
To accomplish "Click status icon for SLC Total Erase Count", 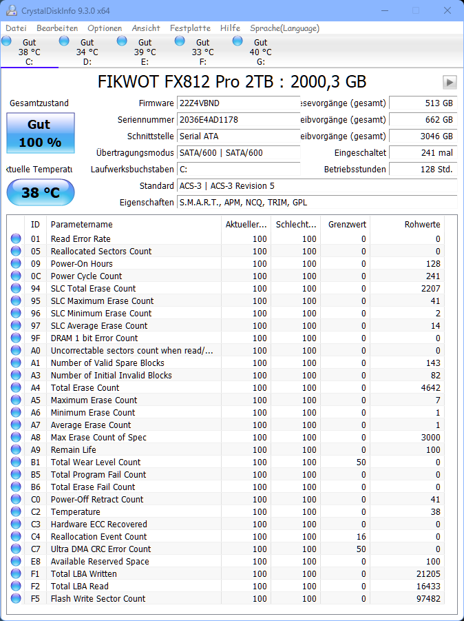I will 16,288.
